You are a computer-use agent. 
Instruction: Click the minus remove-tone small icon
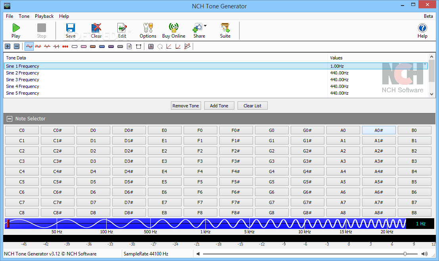coord(17,46)
